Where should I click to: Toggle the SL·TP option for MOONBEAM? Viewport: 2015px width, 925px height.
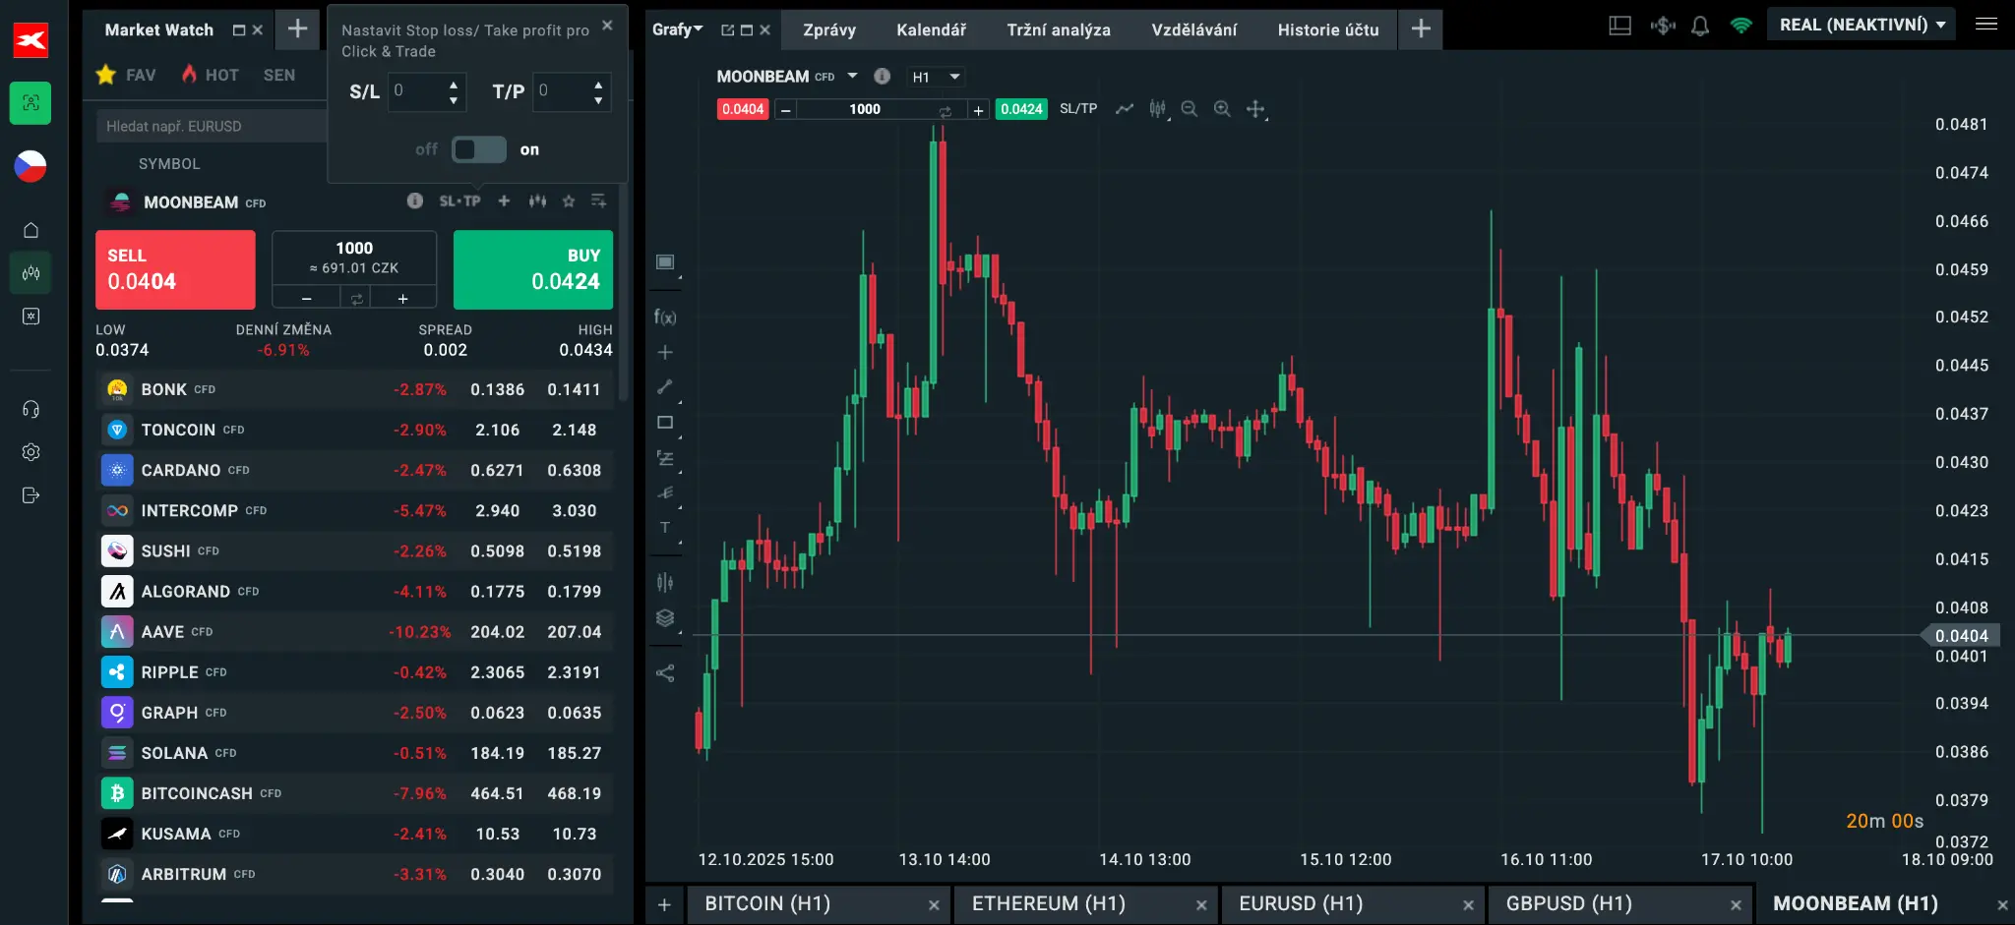[459, 202]
